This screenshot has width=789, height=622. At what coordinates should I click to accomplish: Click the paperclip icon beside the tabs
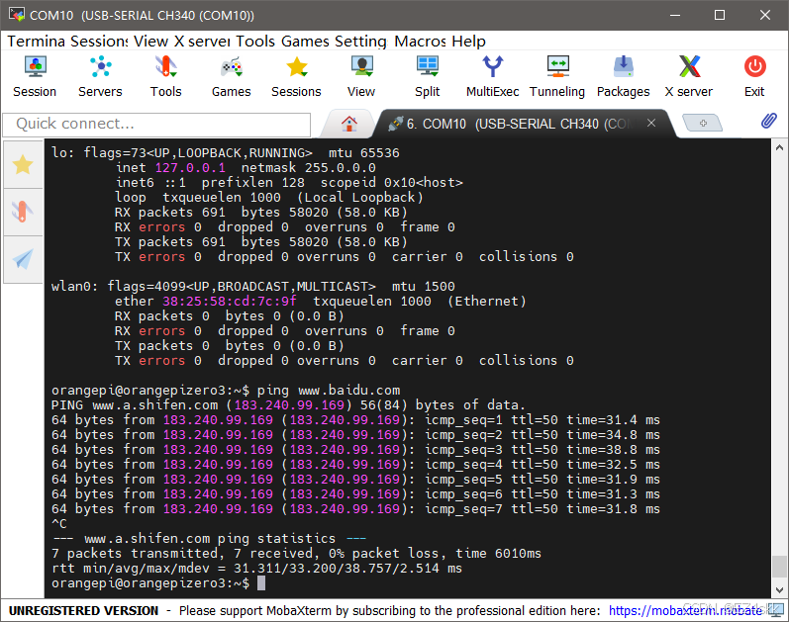point(769,121)
